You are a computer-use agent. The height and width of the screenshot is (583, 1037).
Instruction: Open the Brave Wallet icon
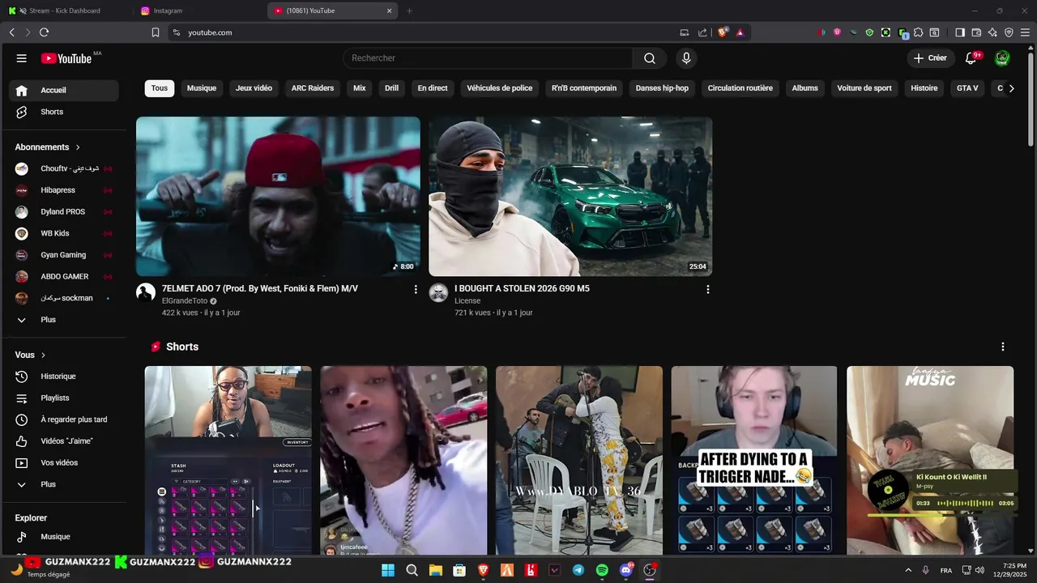tap(976, 32)
